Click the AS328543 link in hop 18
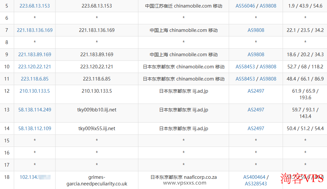Viewport: 327px width, 189px height. tap(256, 184)
